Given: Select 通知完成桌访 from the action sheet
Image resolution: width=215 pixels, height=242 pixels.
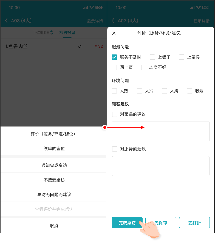Looking at the screenshot, I should pyautogui.click(x=54, y=165).
